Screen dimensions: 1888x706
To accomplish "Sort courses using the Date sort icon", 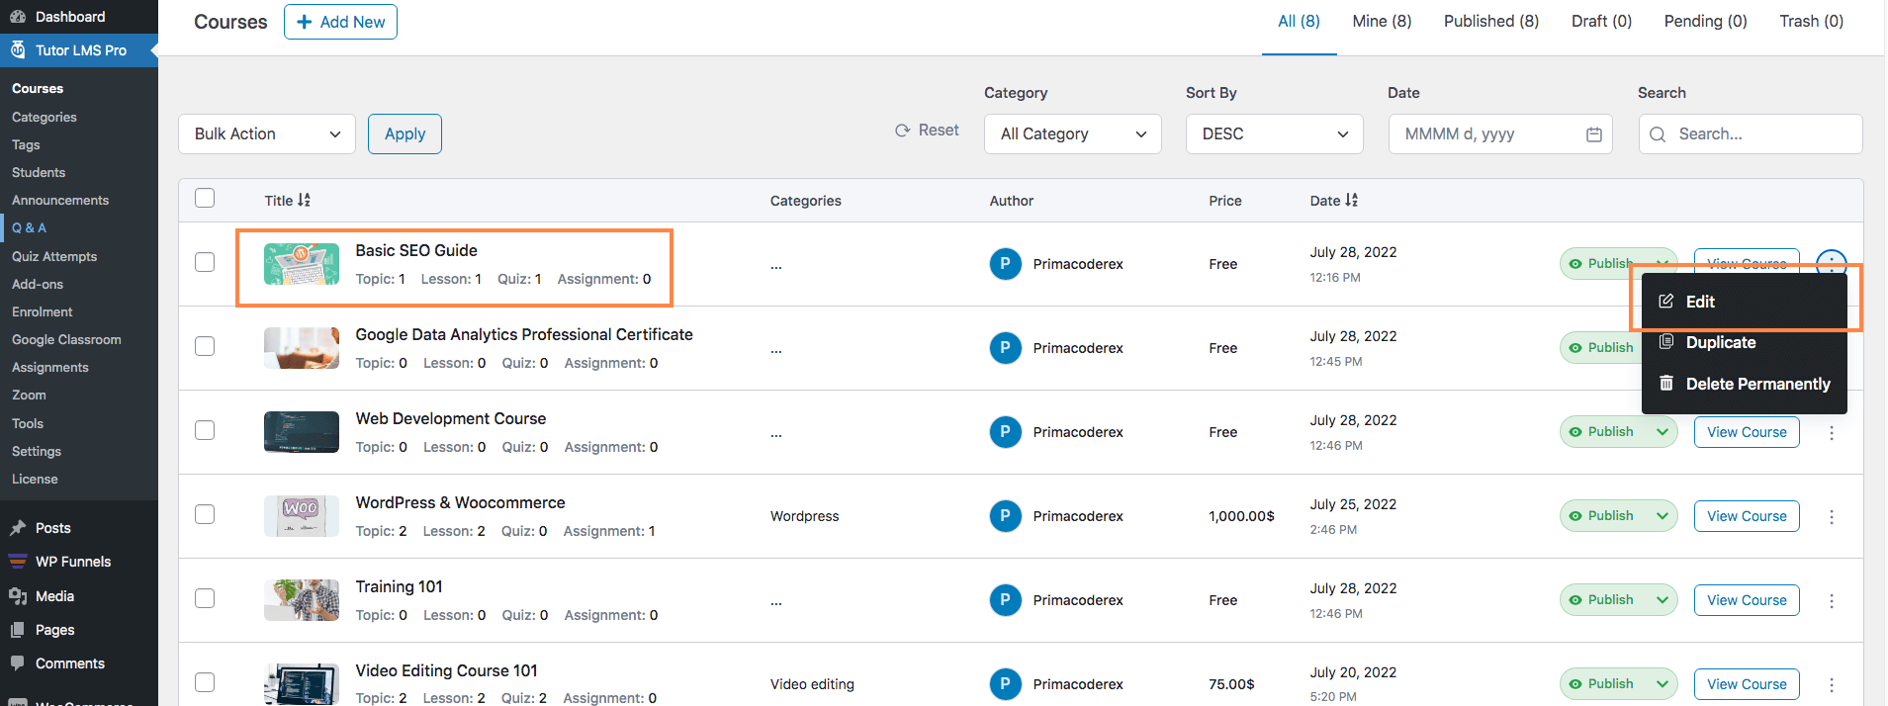I will (1351, 200).
